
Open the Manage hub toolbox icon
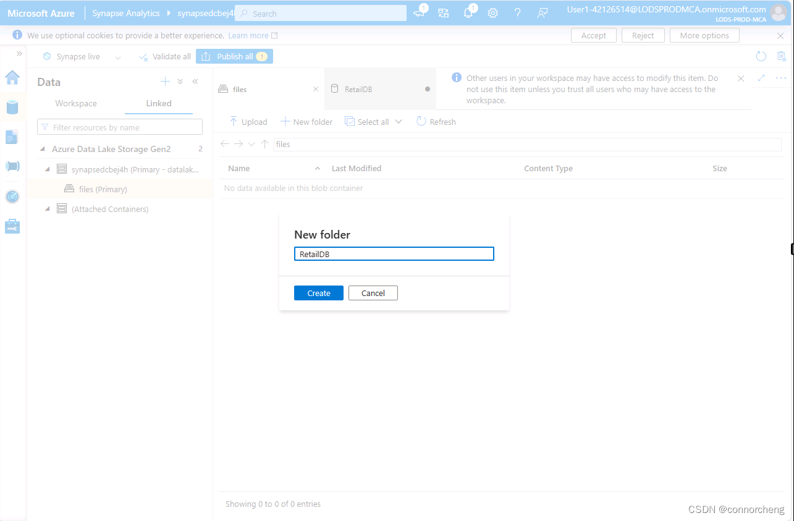pyautogui.click(x=12, y=226)
